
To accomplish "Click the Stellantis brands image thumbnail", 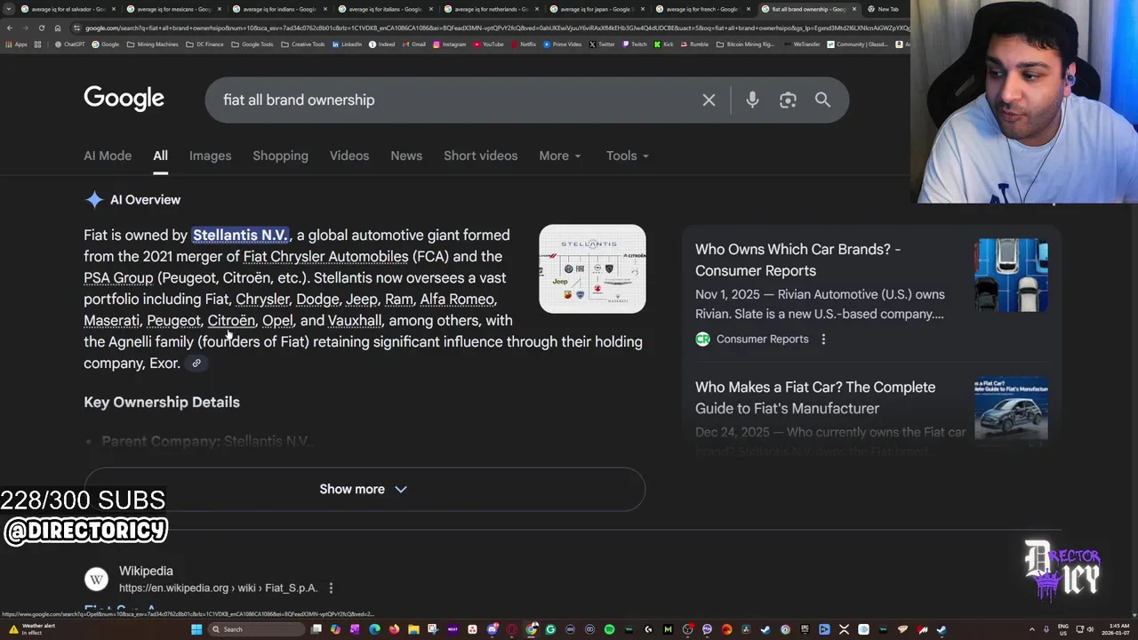I will [592, 268].
